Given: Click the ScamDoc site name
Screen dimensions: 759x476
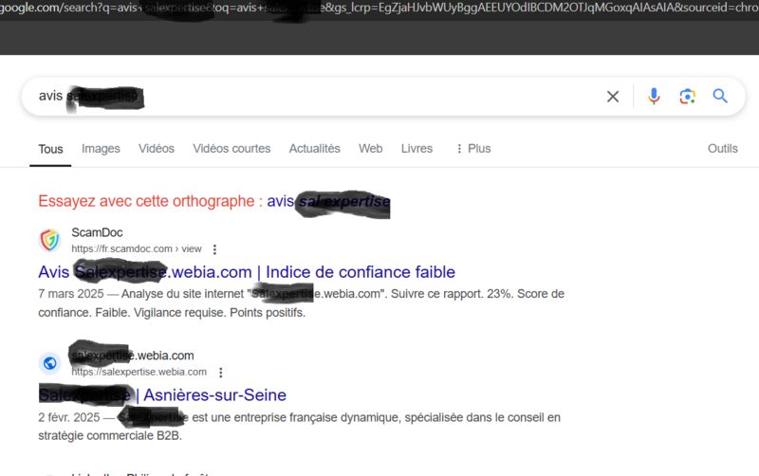Looking at the screenshot, I should (x=97, y=232).
